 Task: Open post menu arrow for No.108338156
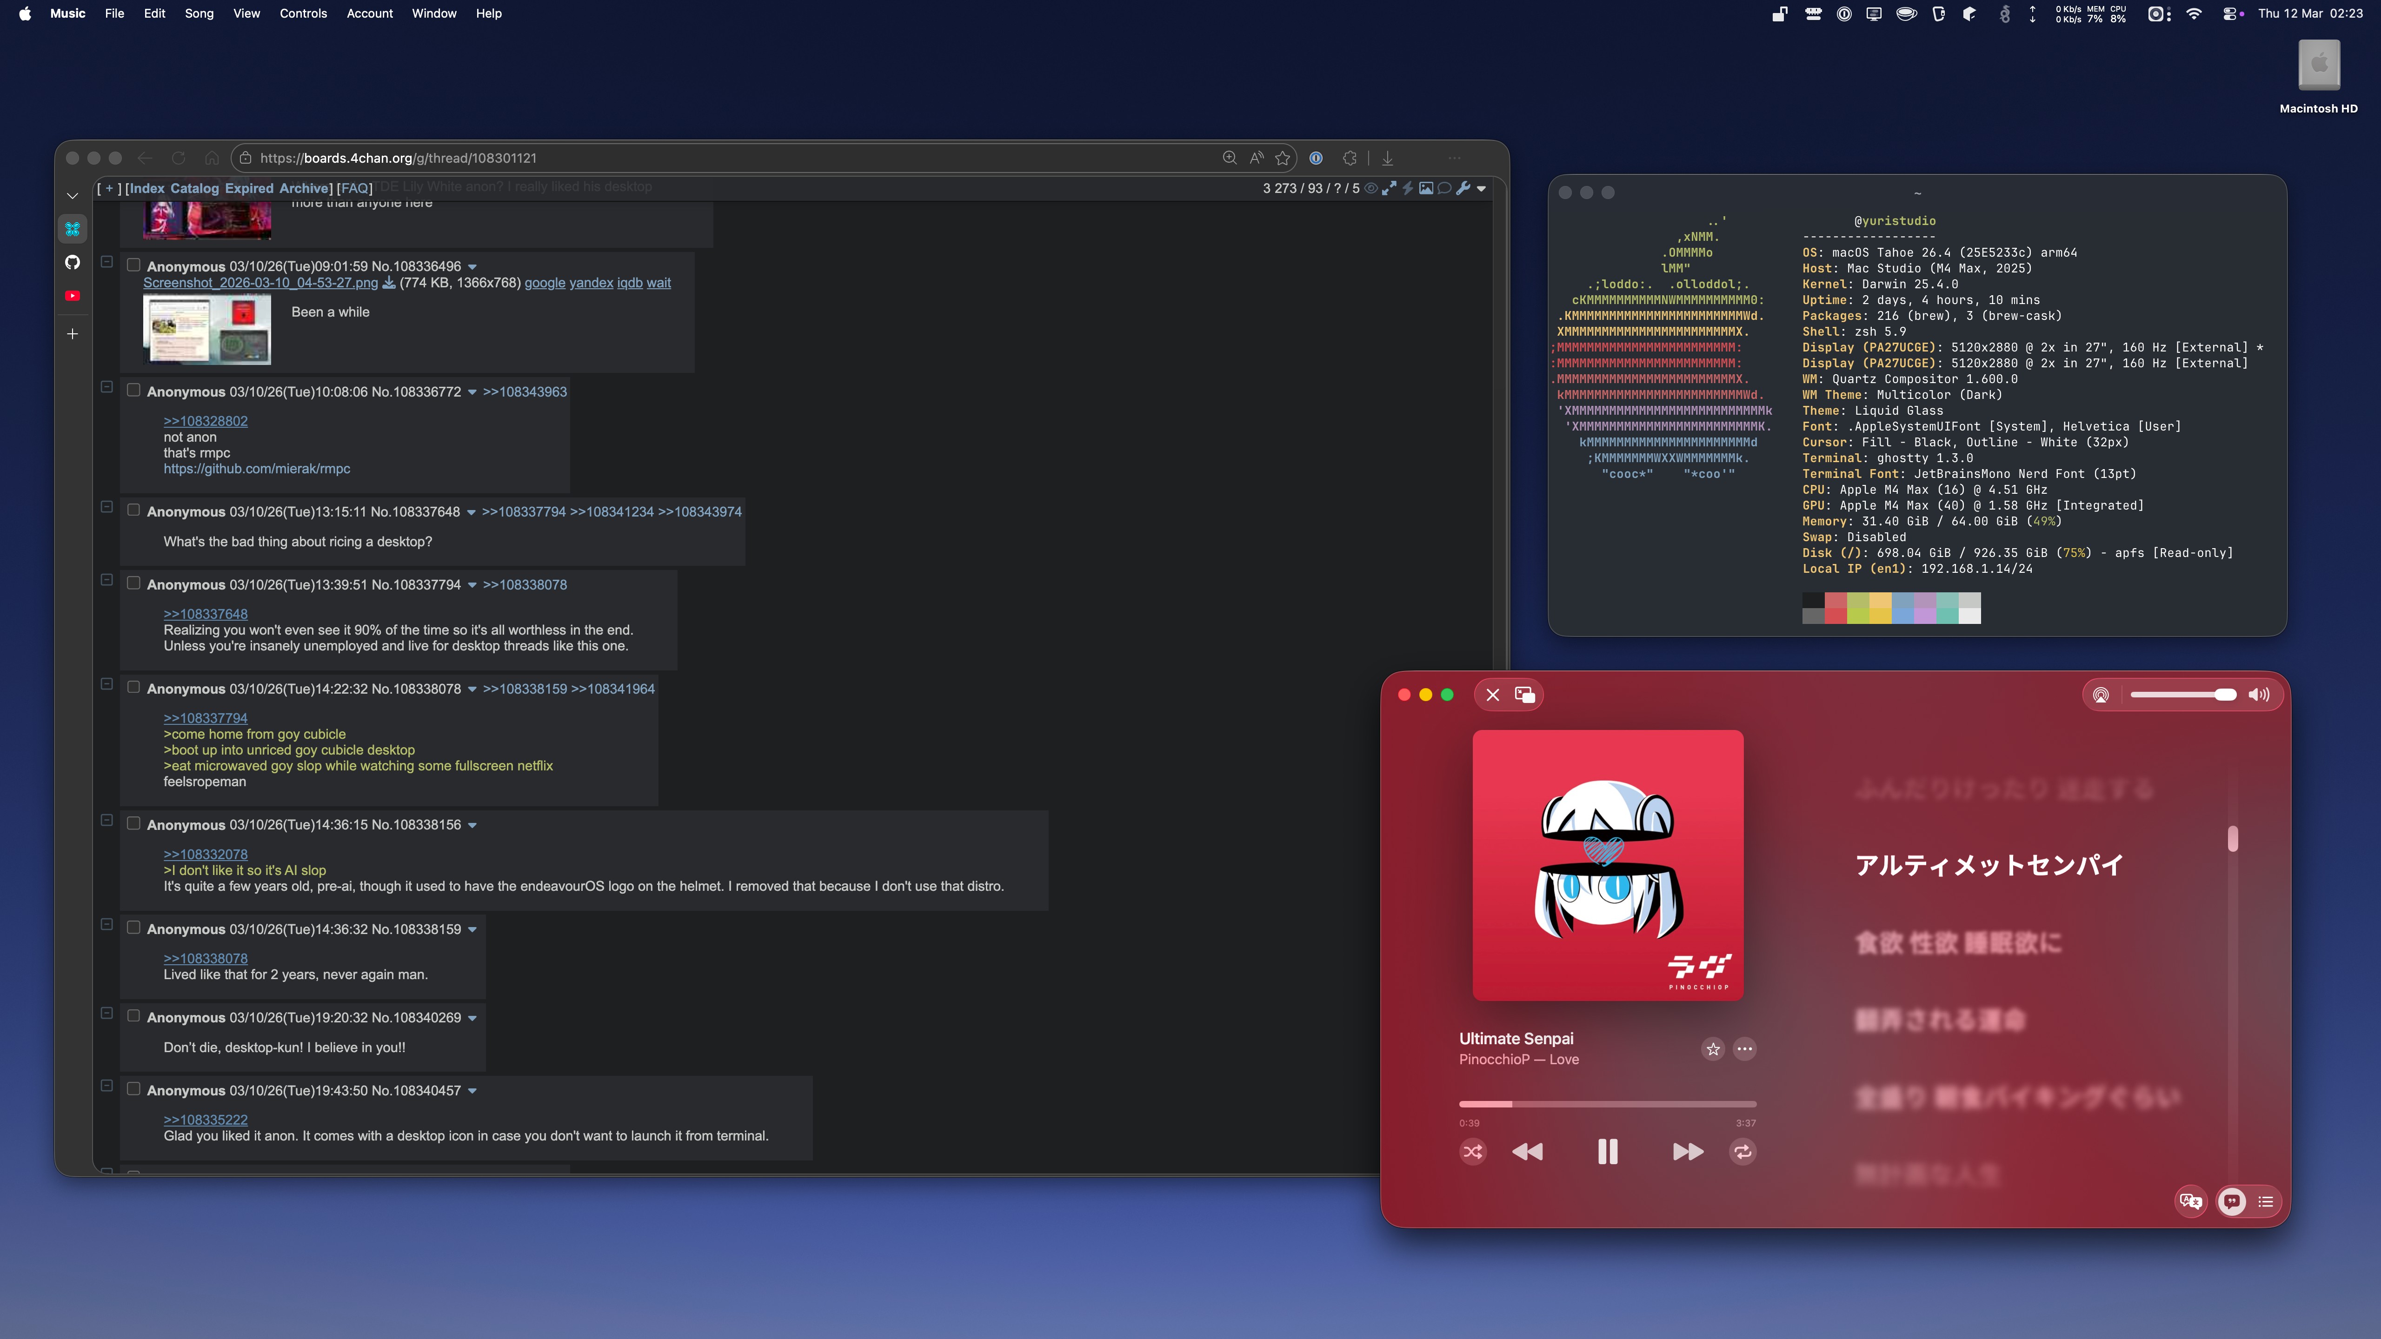click(x=472, y=825)
